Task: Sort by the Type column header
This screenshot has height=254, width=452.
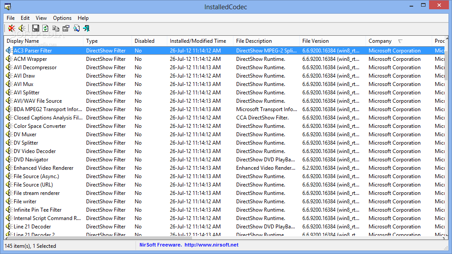Action: point(108,41)
